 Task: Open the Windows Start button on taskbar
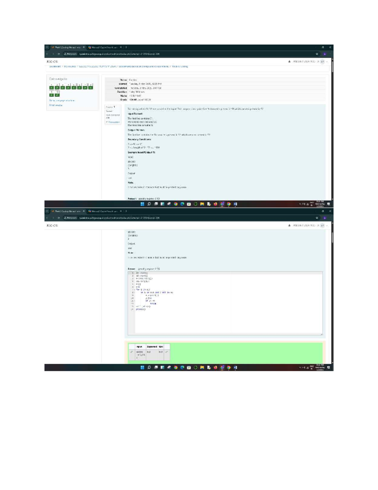(x=142, y=204)
